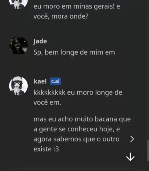Show next response with right chevron
149x171 pixels.
coord(132,139)
